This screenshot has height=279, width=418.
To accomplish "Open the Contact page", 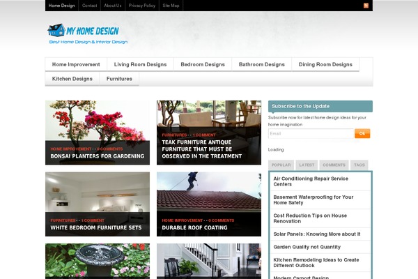I will pyautogui.click(x=89, y=6).
